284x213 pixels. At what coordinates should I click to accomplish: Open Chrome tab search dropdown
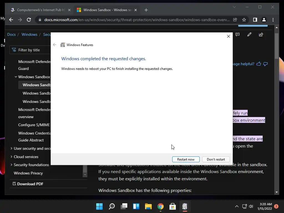click(234, 7)
